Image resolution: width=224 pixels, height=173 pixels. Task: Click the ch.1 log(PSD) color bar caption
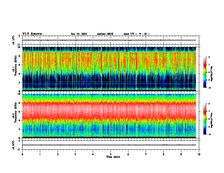click(212, 73)
